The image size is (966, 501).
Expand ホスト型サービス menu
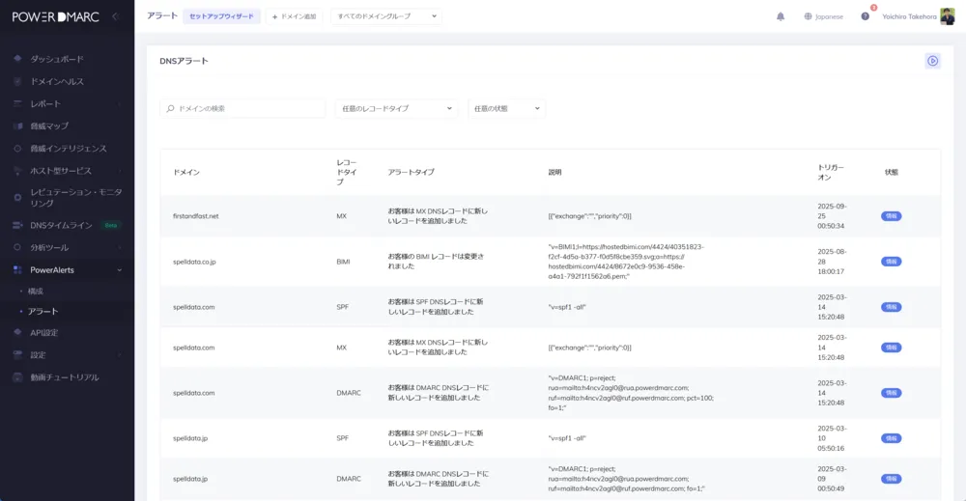click(x=60, y=171)
